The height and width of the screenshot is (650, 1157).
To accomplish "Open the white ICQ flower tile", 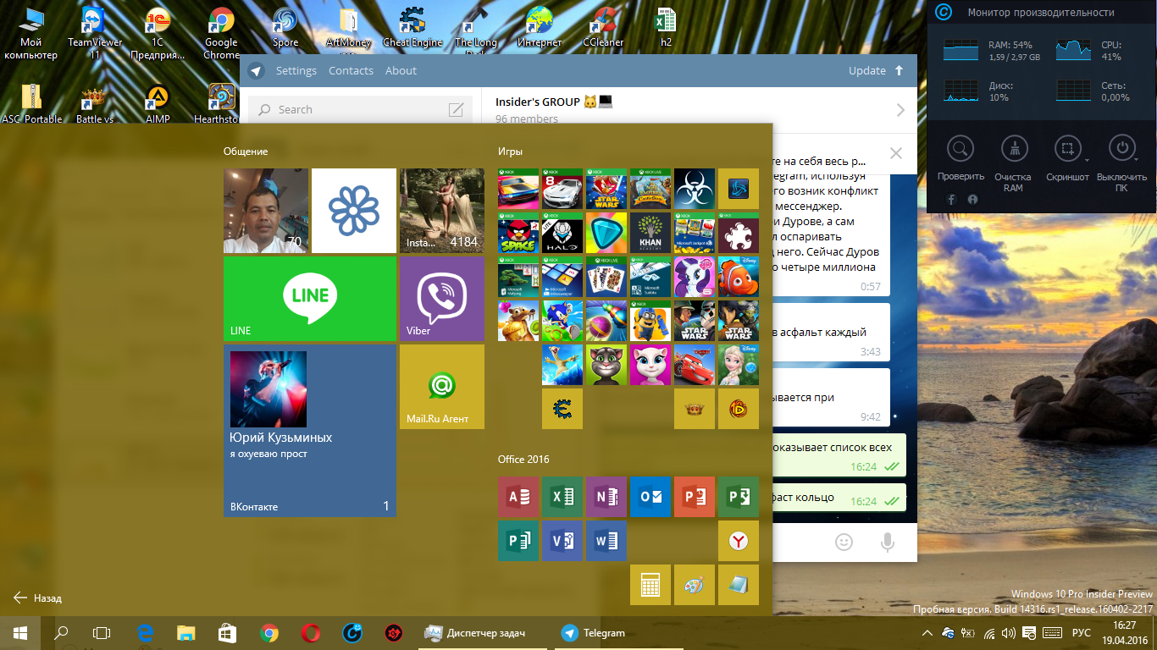I will point(354,211).
